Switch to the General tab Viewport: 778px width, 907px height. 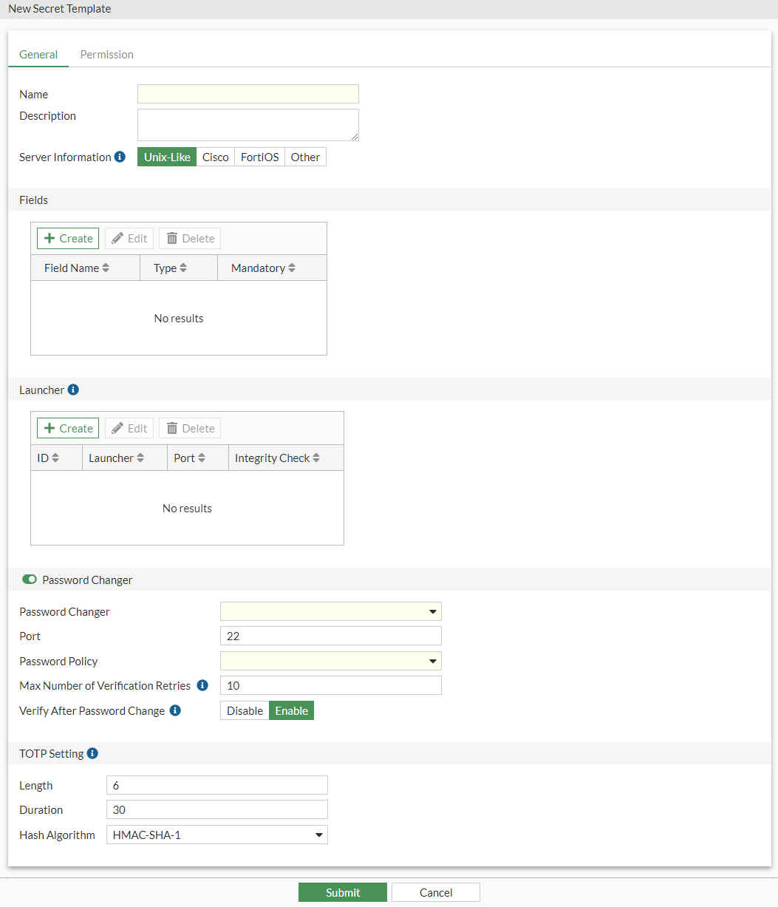(38, 54)
